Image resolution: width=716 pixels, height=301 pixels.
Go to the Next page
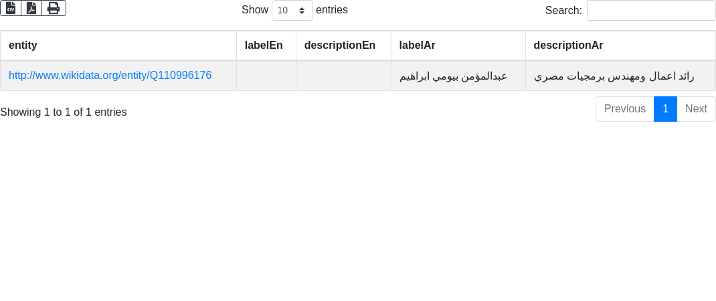[x=696, y=109]
